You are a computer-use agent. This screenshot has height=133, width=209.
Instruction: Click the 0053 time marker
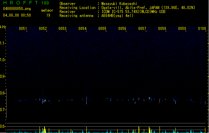tap(62, 29)
